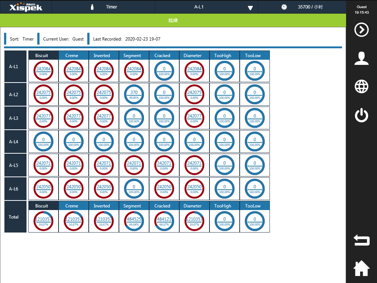
Task: Select the A-L2 row label
Action: coord(15,94)
